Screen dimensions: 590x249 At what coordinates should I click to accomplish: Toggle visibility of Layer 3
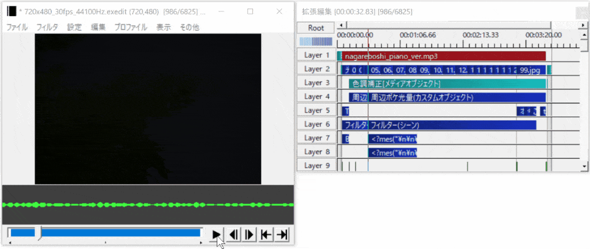316,83
